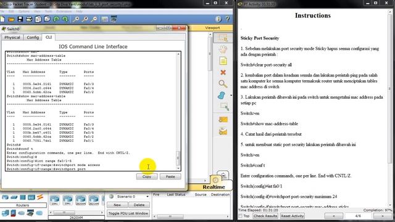Choose the Draw Polygon shape tool
This screenshot has height=222, width=395.
(222, 96)
